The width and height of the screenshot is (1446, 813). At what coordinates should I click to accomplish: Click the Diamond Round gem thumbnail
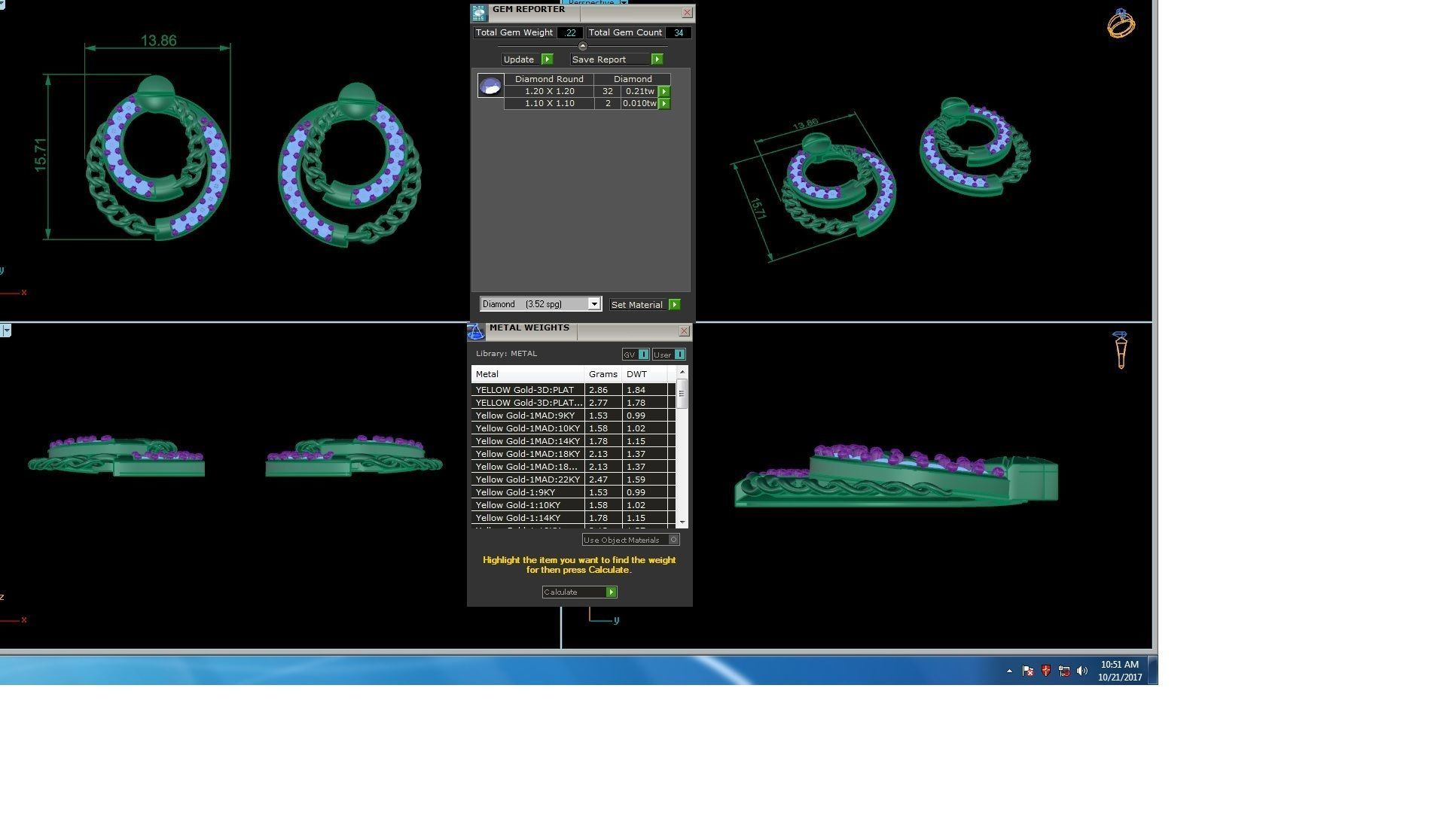click(490, 86)
